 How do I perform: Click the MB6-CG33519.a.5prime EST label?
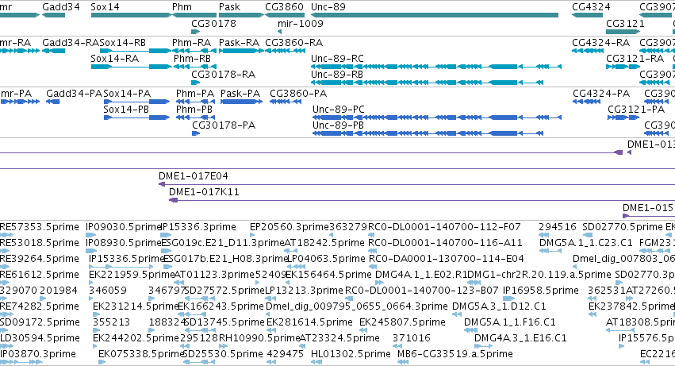455,354
